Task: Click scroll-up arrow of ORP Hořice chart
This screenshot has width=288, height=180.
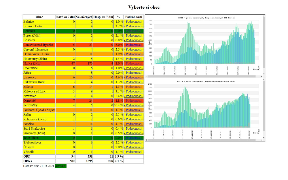Action: pyautogui.click(x=263, y=17)
